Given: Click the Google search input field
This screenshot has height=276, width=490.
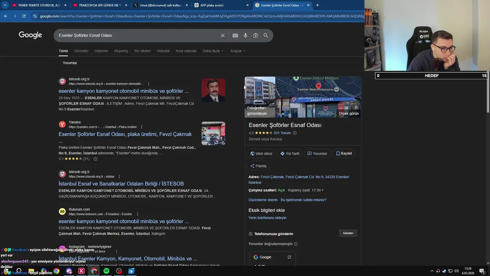Looking at the screenshot, I should tap(138, 35).
